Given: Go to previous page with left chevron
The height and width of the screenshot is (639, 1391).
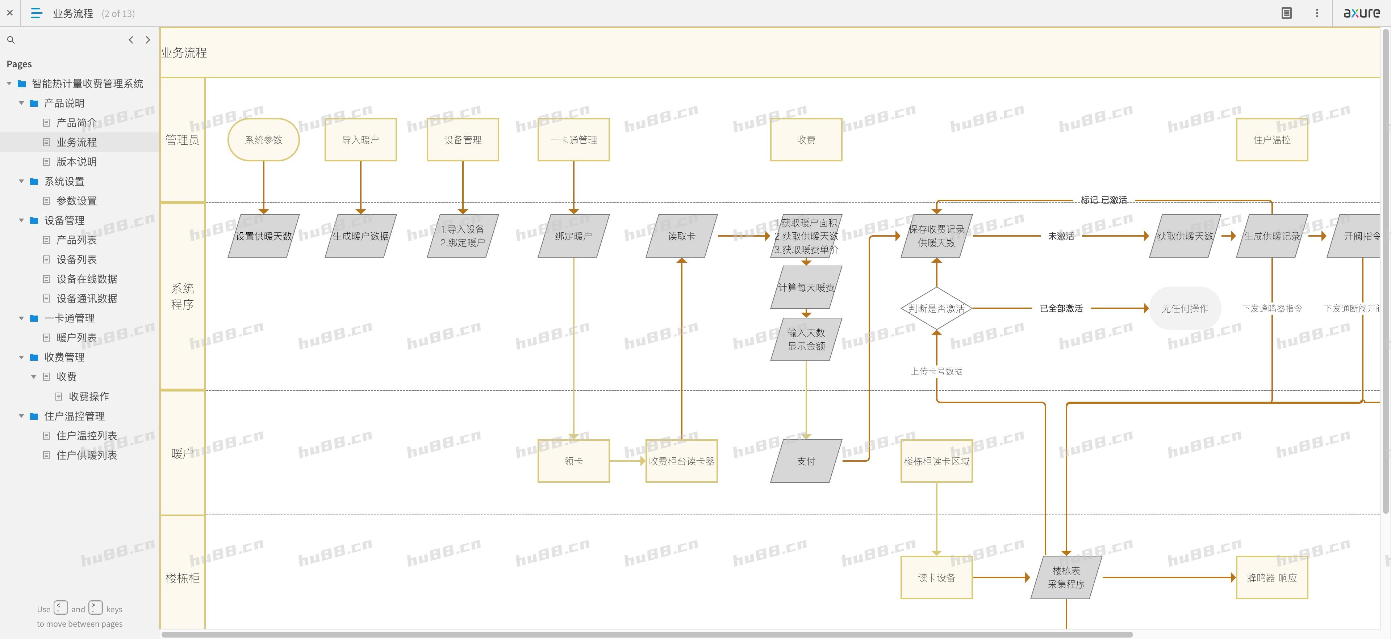Looking at the screenshot, I should 131,40.
